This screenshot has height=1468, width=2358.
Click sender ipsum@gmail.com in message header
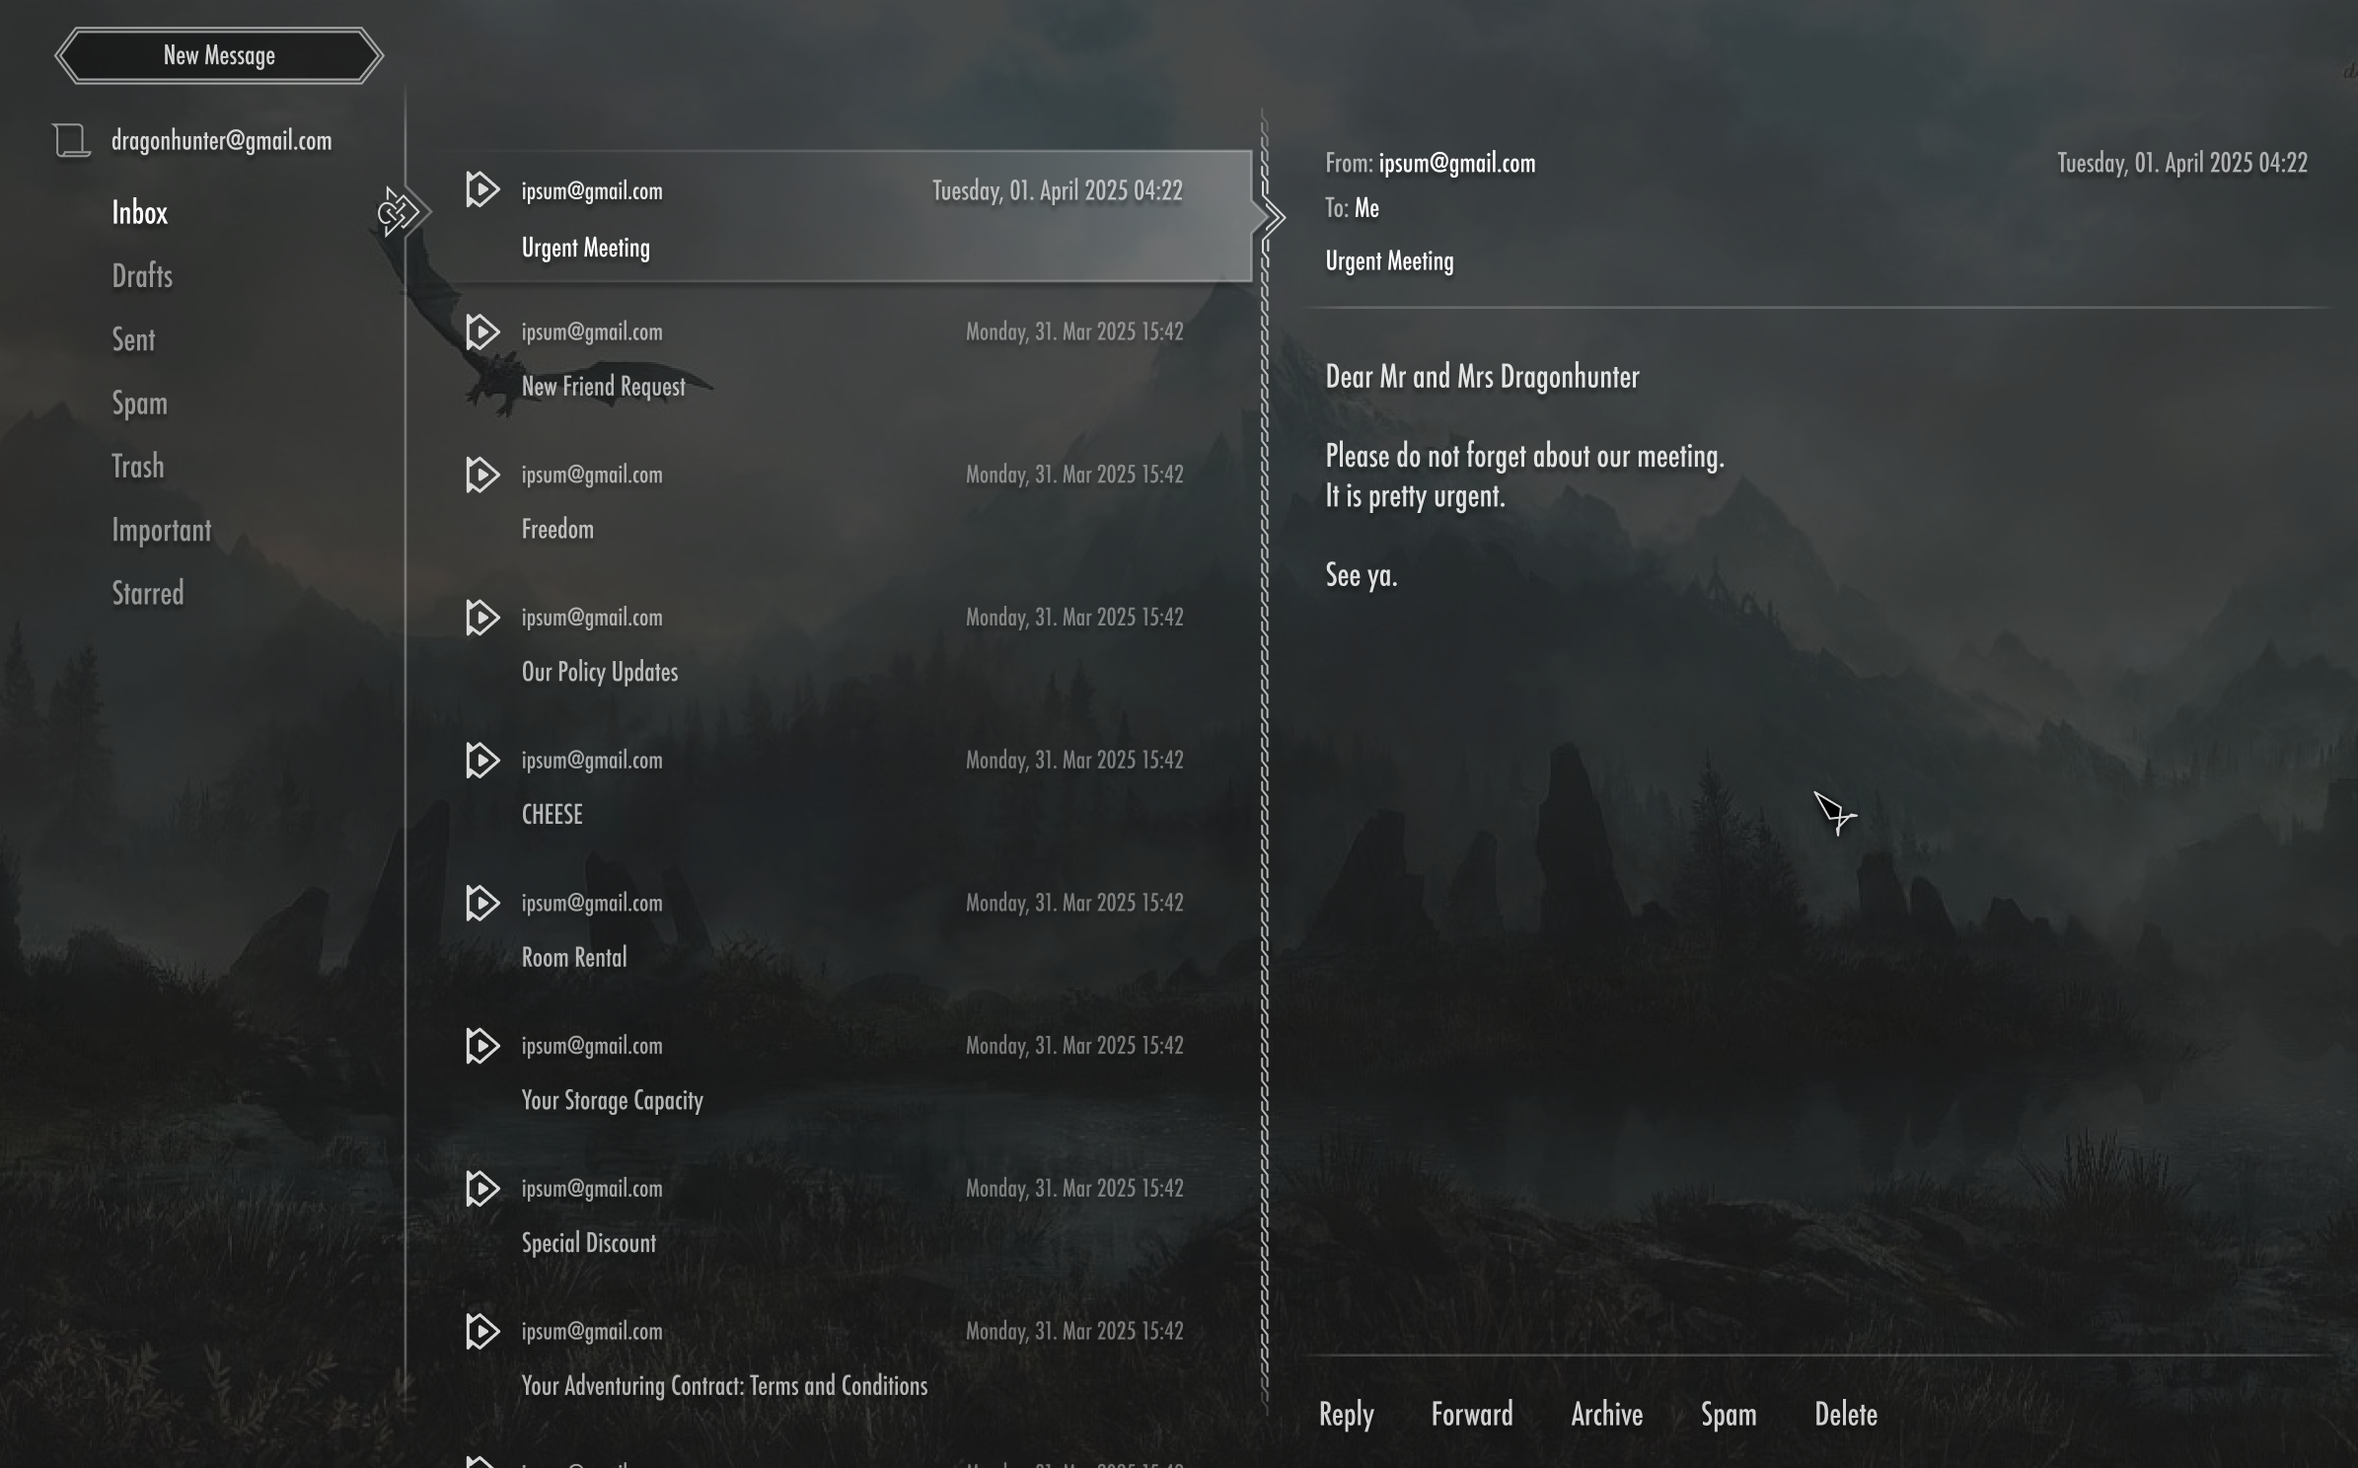(1456, 163)
